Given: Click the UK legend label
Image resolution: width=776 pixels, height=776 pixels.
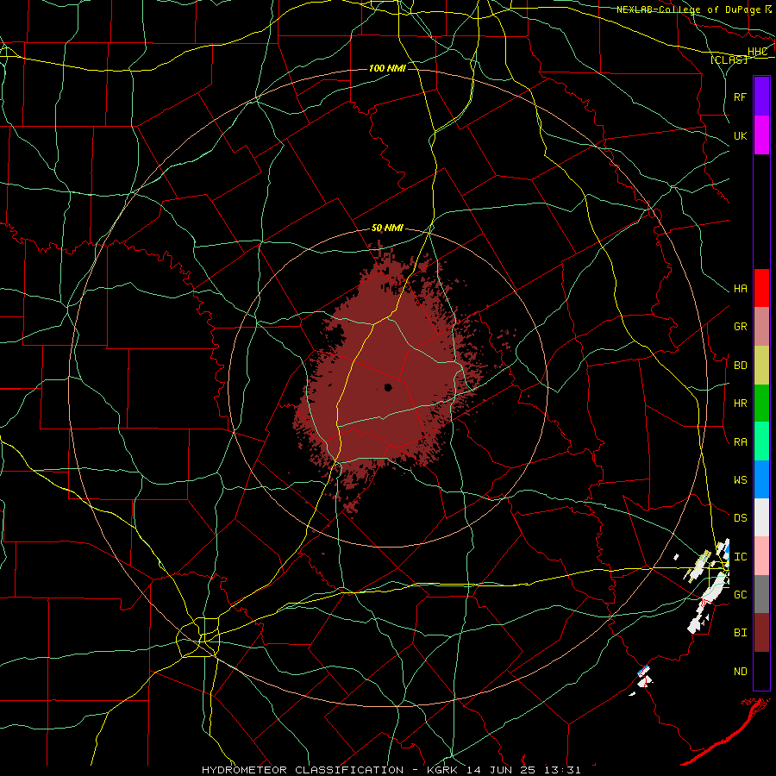Looking at the screenshot, I should click(x=741, y=135).
